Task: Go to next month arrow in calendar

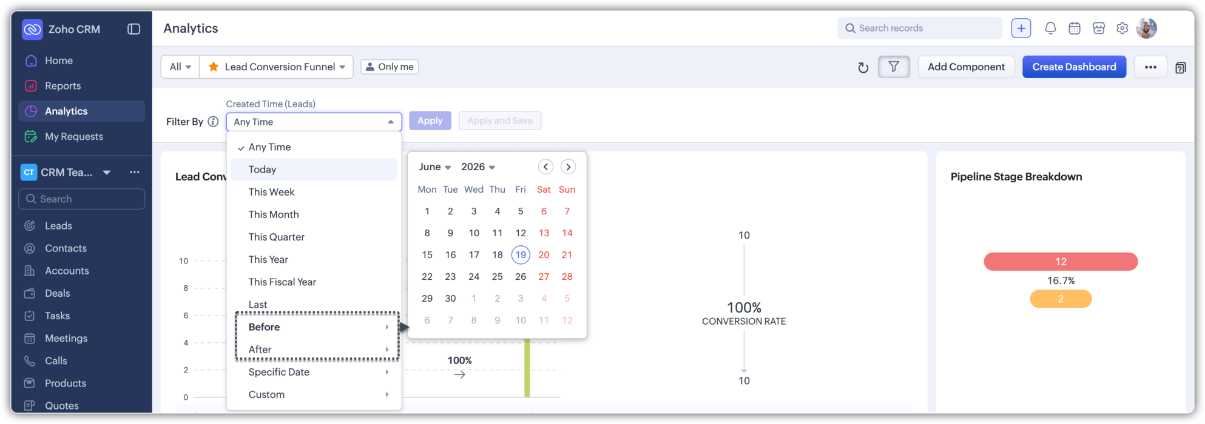Action: tap(568, 167)
